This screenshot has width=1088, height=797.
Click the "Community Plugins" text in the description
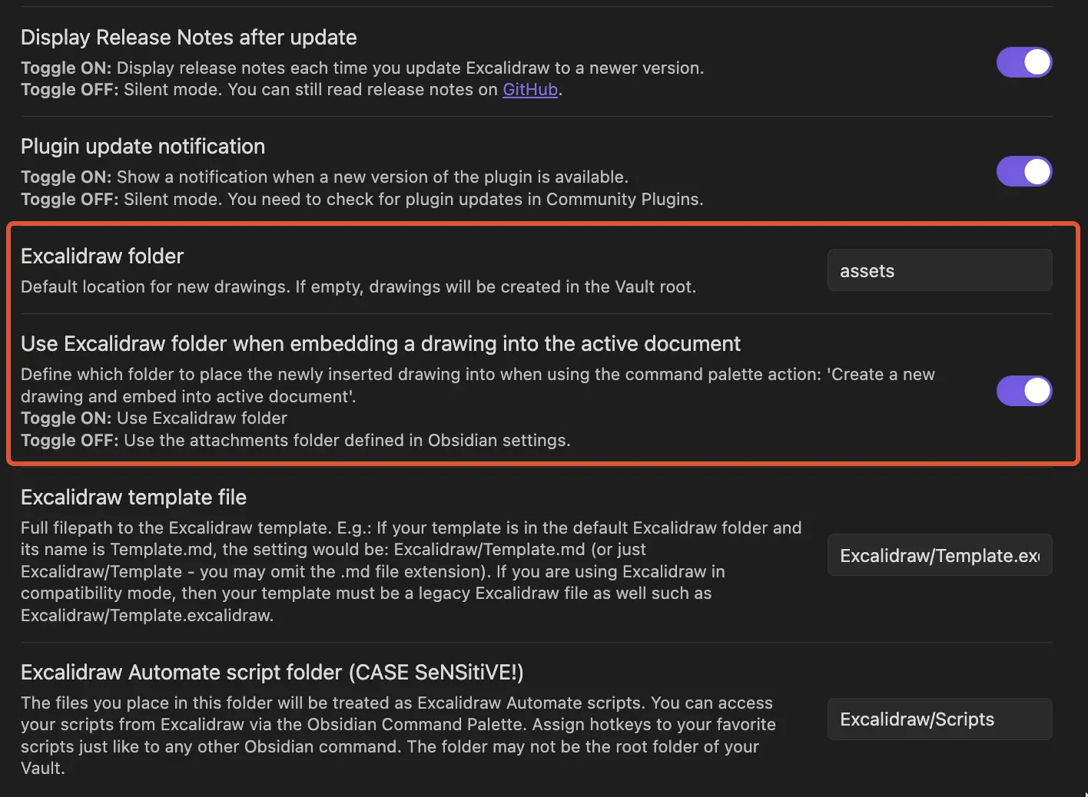(x=623, y=199)
